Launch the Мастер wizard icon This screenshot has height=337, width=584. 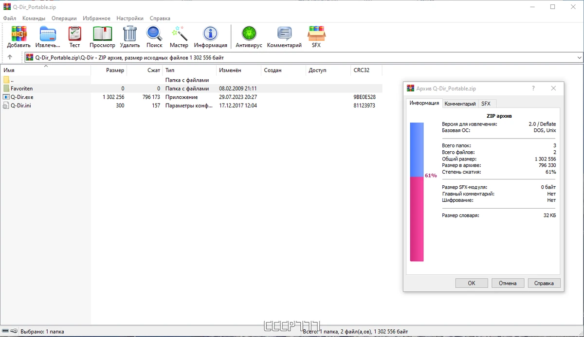tap(179, 34)
